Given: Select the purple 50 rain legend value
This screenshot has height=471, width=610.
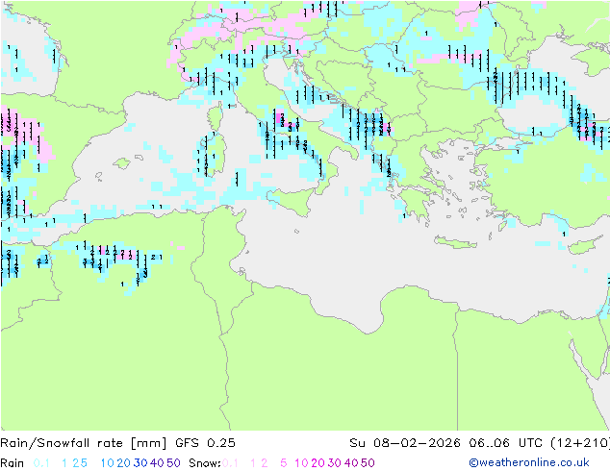Looking at the screenshot, I should point(173,463).
